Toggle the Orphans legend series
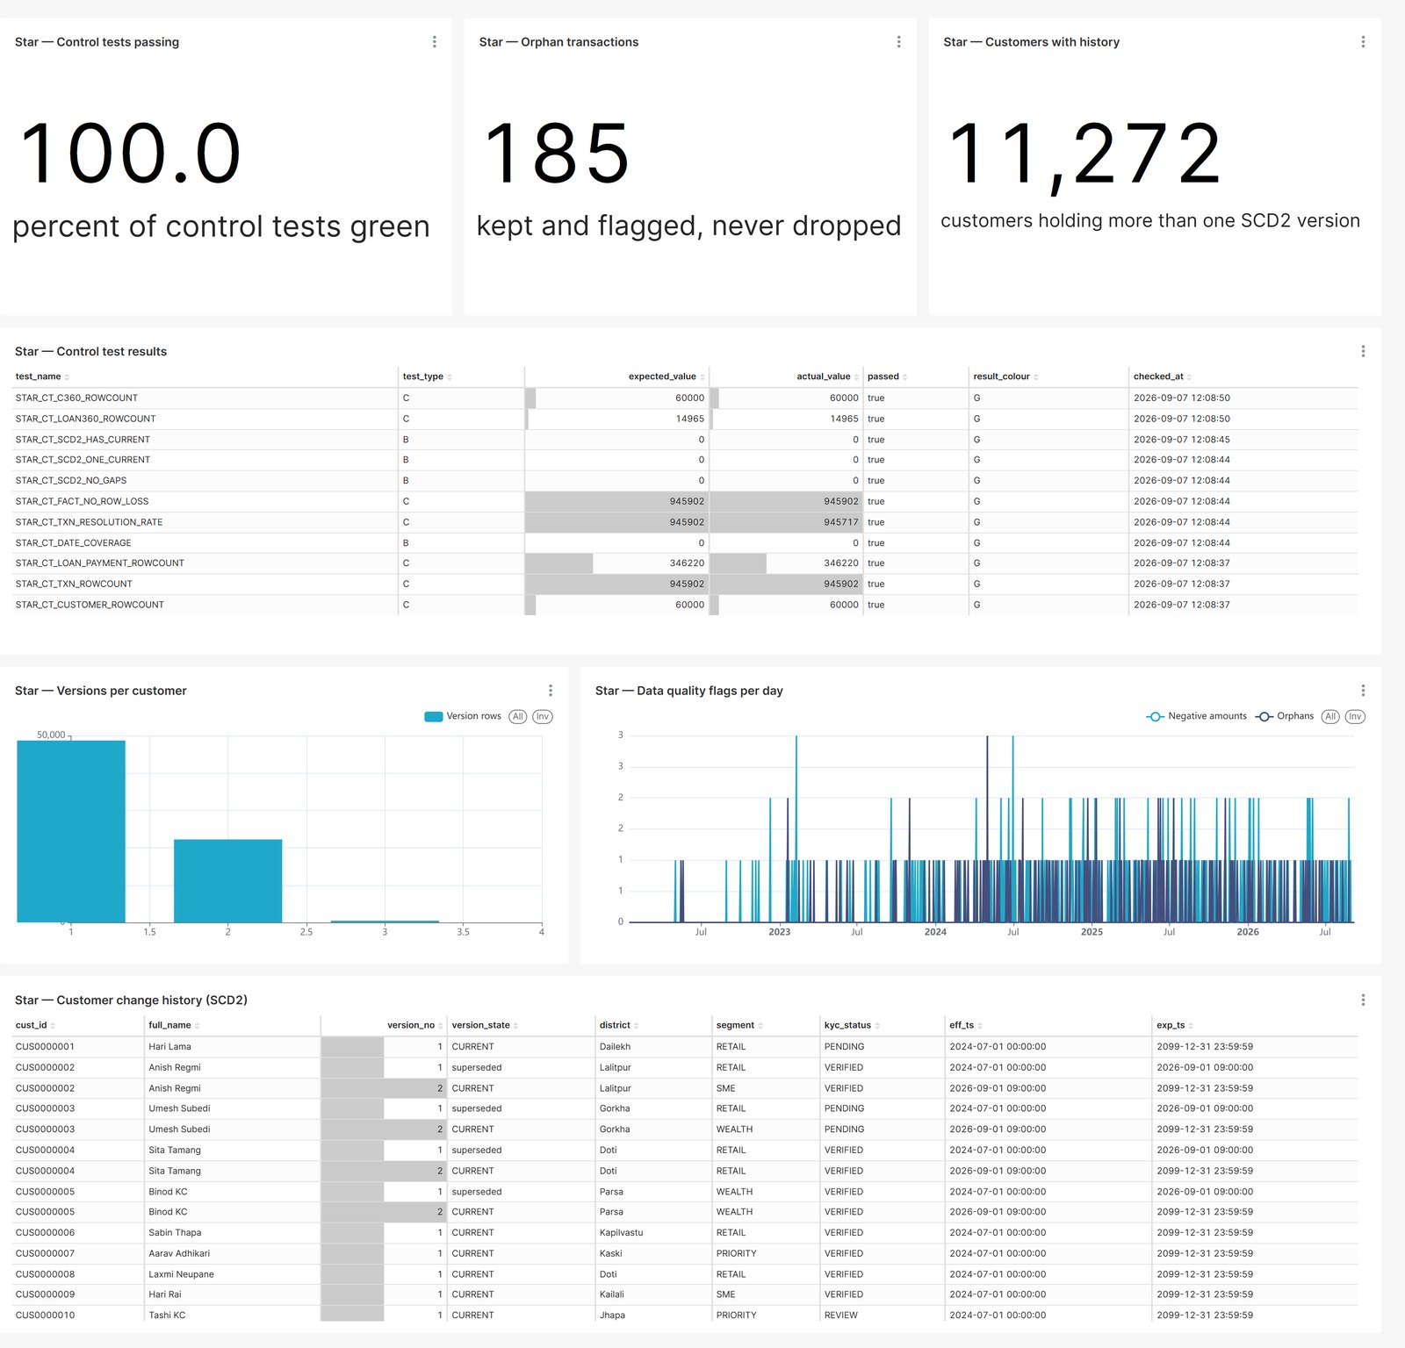1405x1348 pixels. (1285, 716)
